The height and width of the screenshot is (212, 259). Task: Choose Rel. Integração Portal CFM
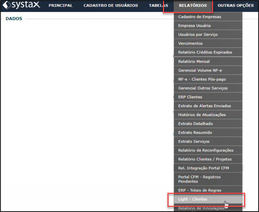pyautogui.click(x=208, y=168)
